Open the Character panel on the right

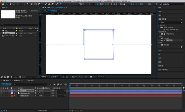coord(160,58)
